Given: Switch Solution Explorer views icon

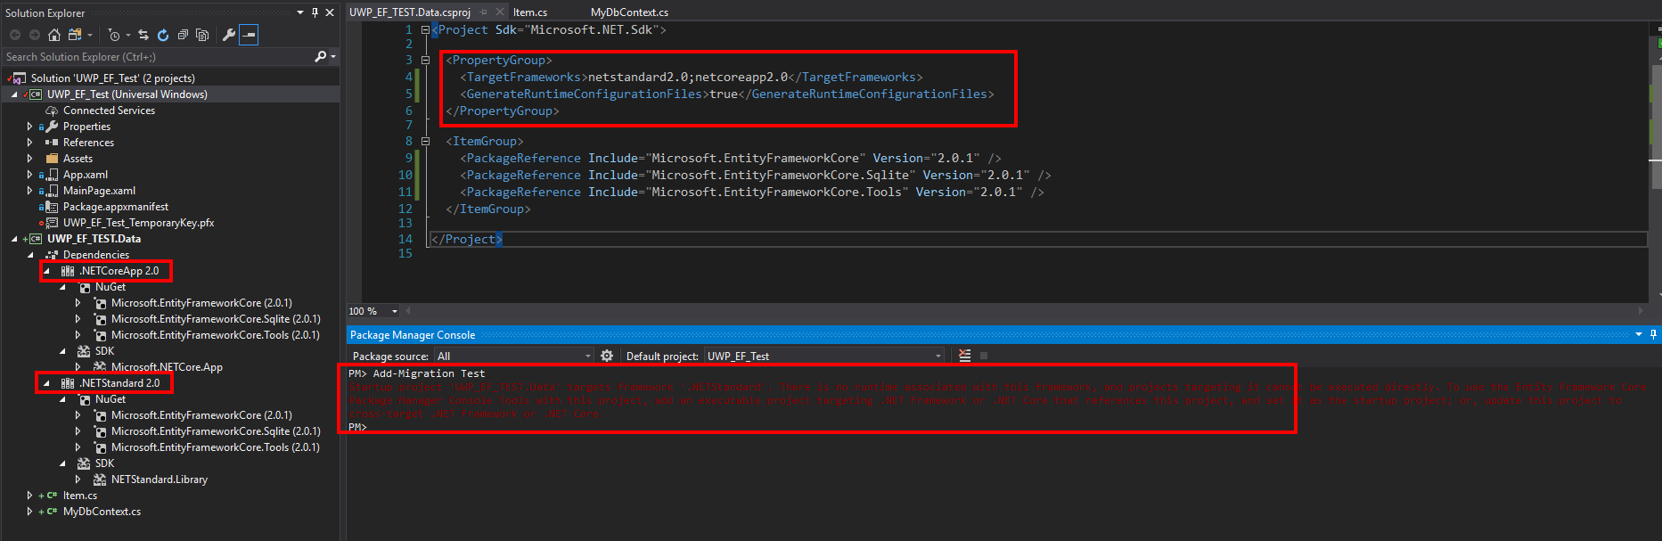Looking at the screenshot, I should (x=75, y=35).
